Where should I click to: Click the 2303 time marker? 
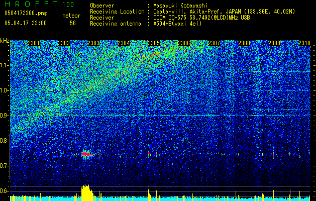(x=93, y=43)
